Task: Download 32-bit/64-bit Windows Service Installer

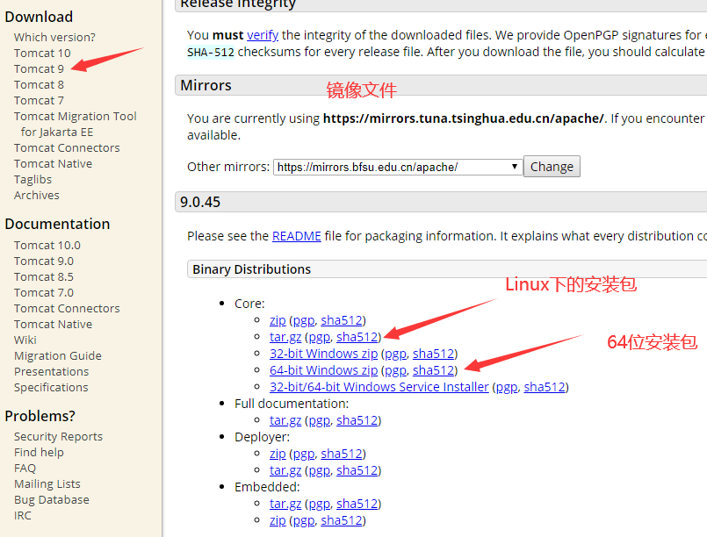Action: (x=379, y=387)
